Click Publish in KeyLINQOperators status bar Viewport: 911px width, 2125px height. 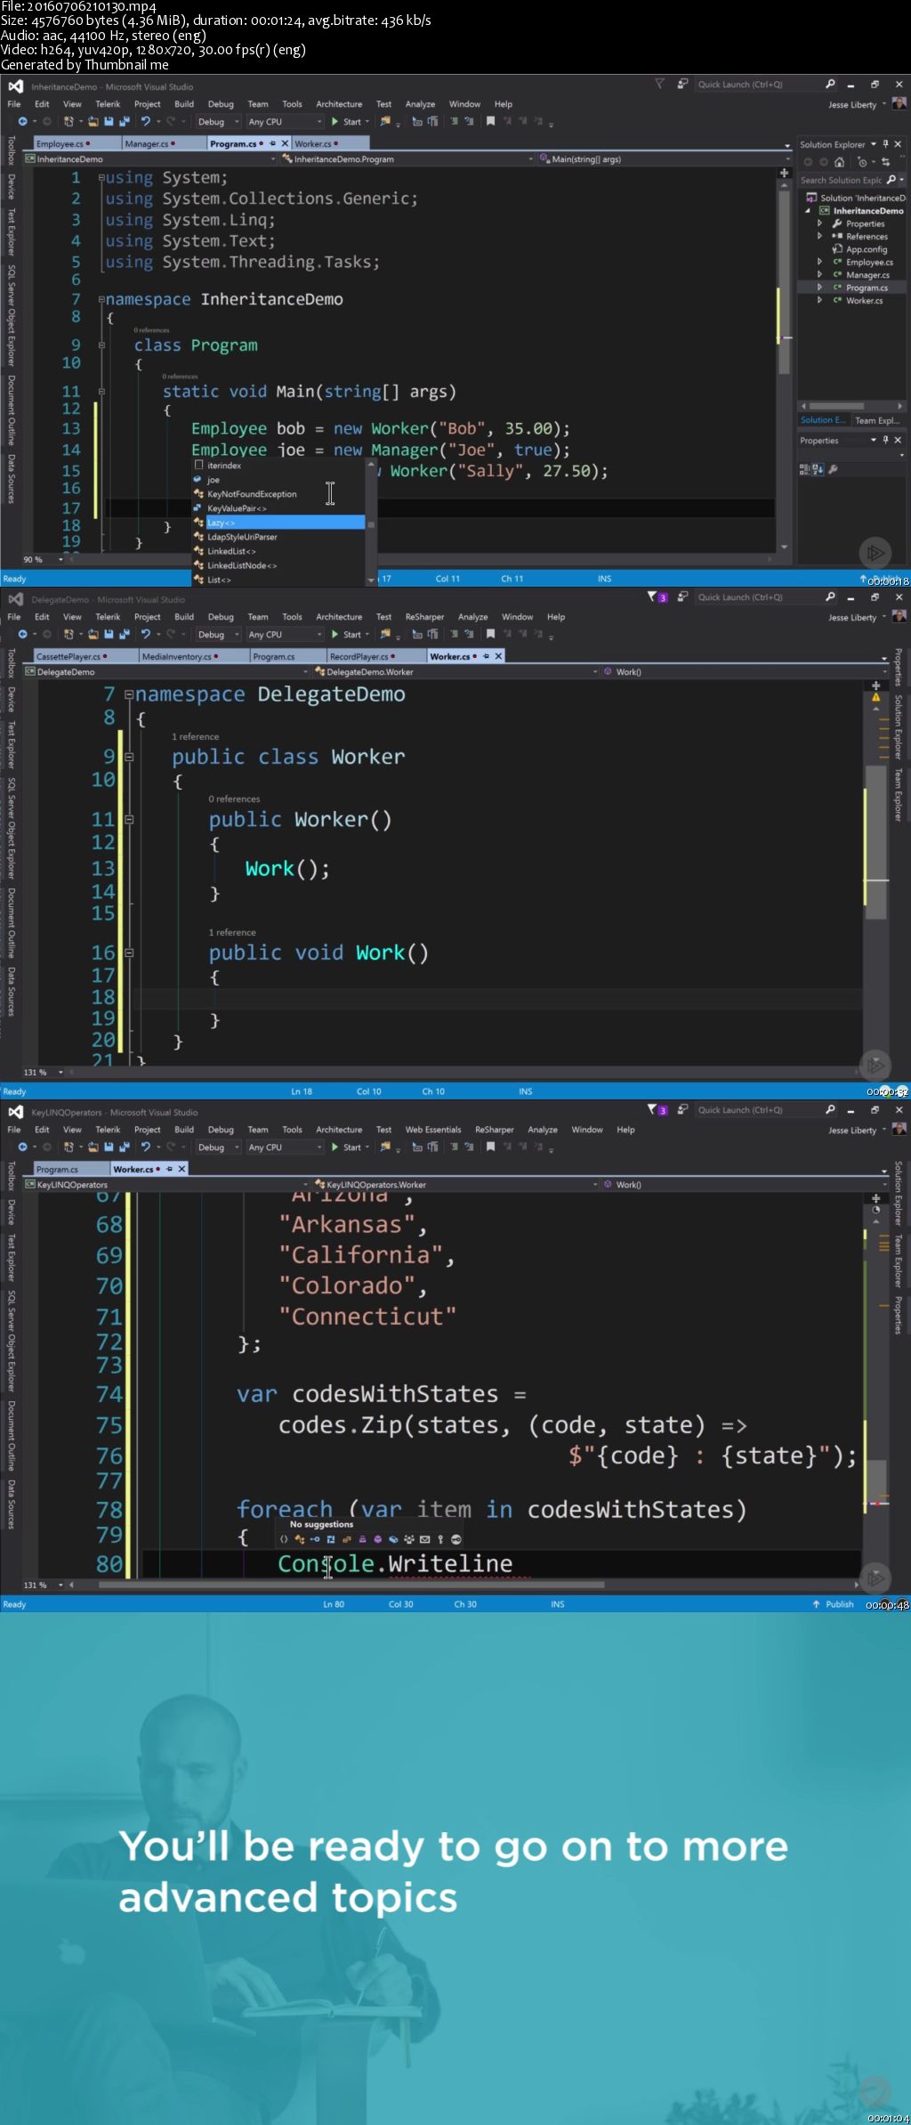point(834,1604)
